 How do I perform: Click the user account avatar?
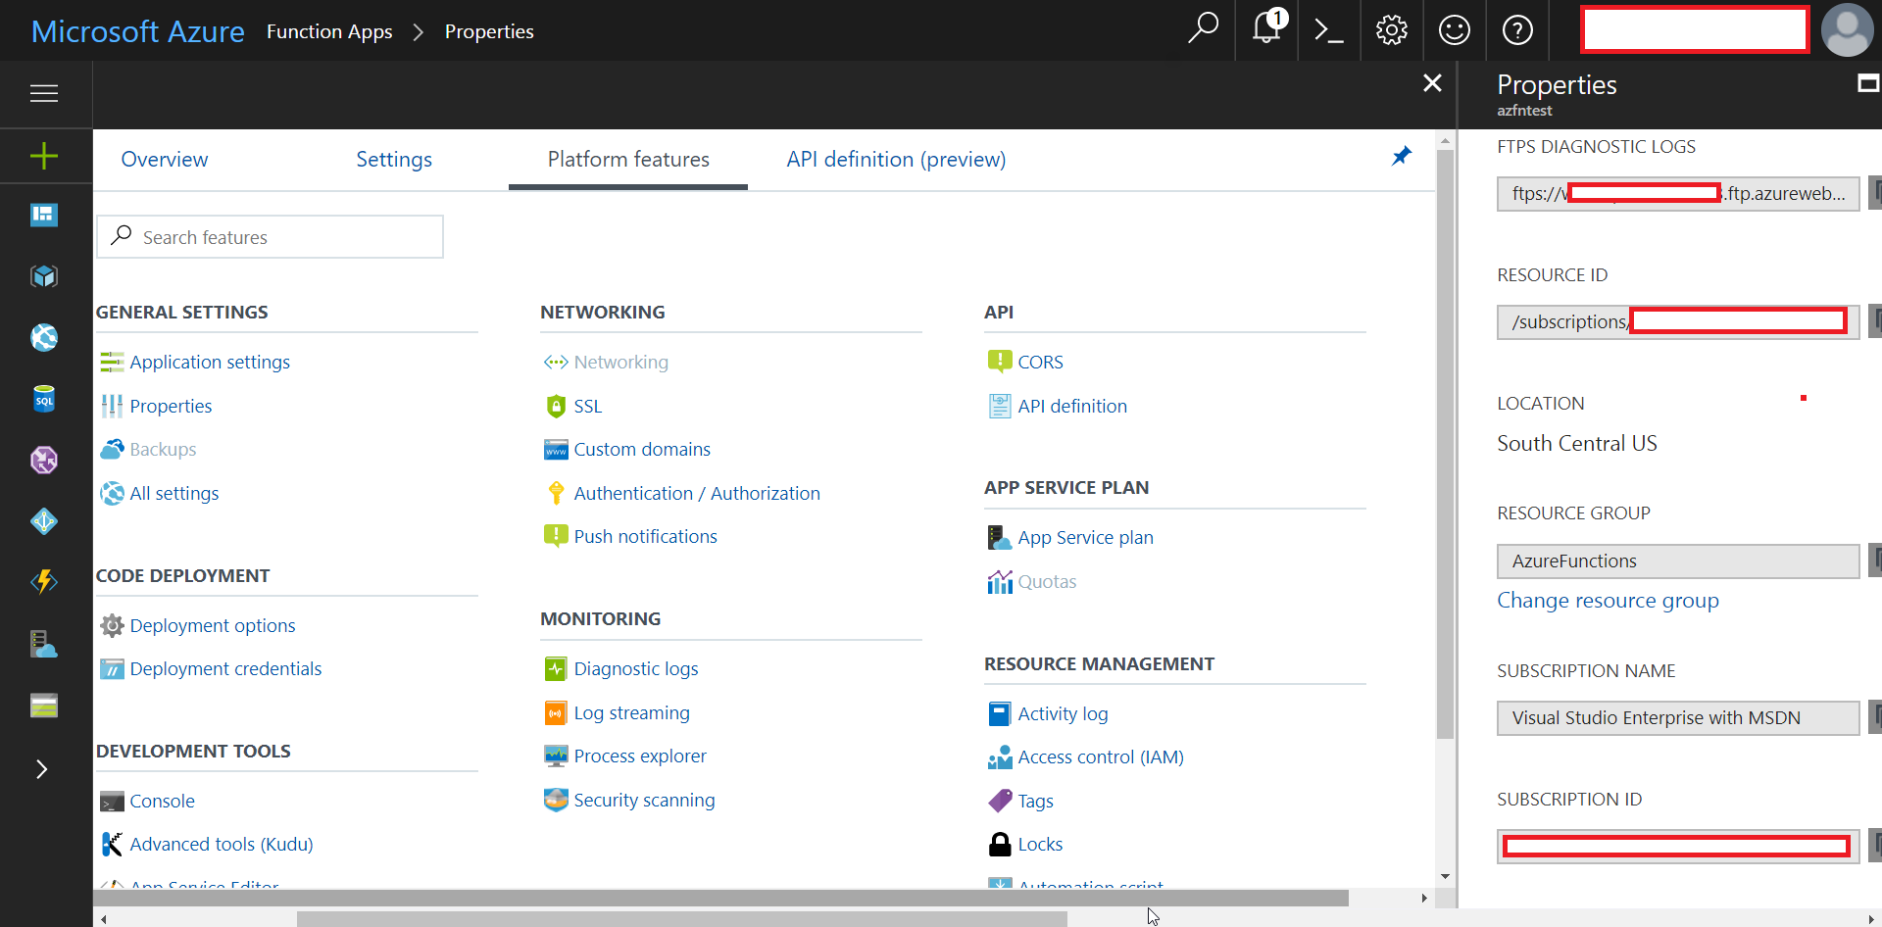[1847, 30]
